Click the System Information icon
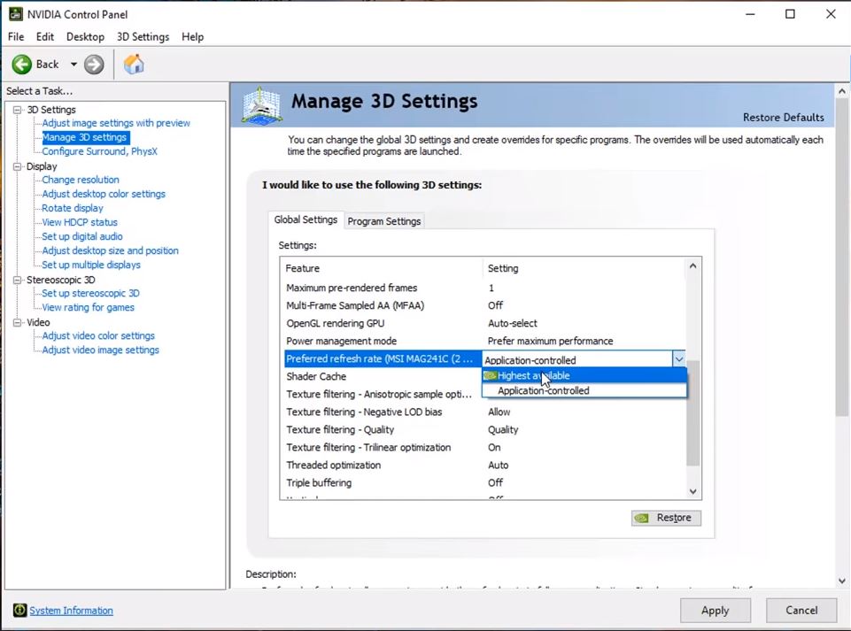 click(x=19, y=611)
